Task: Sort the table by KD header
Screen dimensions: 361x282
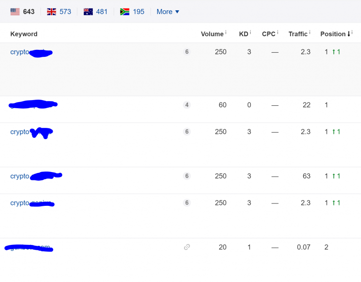Action: [x=243, y=34]
